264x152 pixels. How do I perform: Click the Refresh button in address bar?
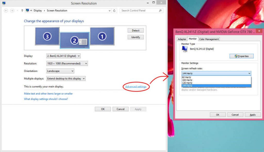[115, 11]
